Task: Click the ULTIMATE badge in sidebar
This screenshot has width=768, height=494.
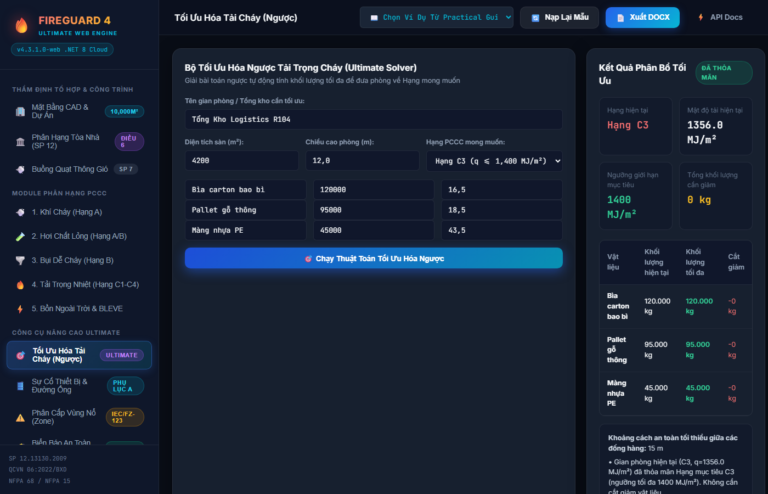Action: click(122, 355)
